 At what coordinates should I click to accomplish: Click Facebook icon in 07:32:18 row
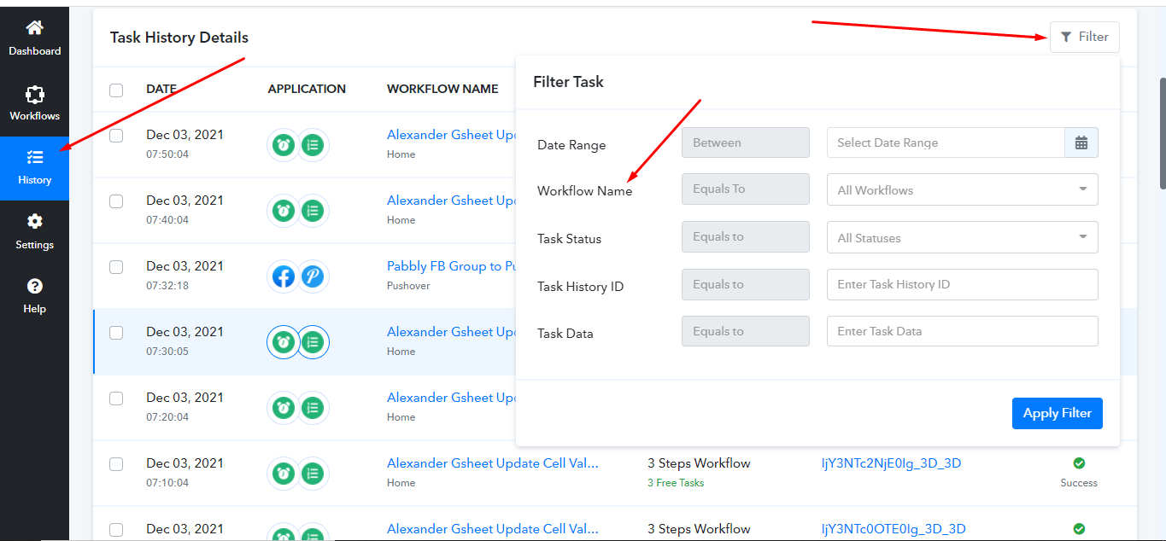click(284, 276)
